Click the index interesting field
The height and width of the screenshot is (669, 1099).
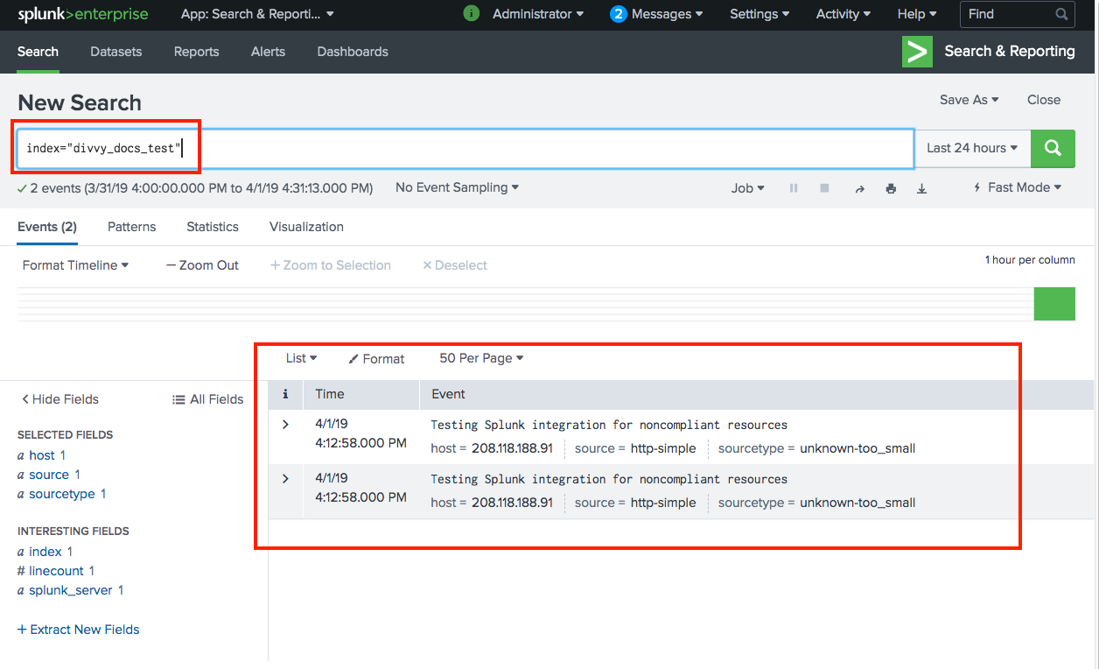point(45,552)
